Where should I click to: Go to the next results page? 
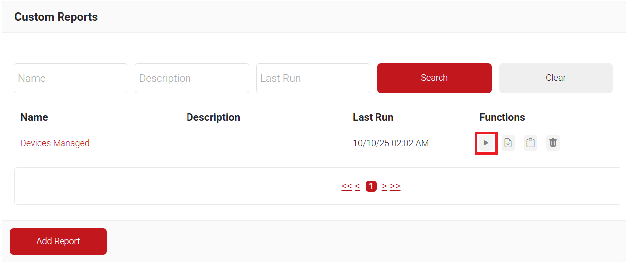384,186
